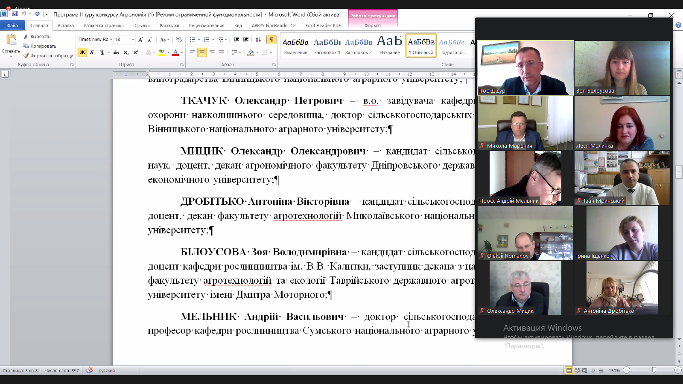Select Ігор Дідур's video thumbnail
Screen dimensions: 683x384
pyautogui.click(x=525, y=67)
